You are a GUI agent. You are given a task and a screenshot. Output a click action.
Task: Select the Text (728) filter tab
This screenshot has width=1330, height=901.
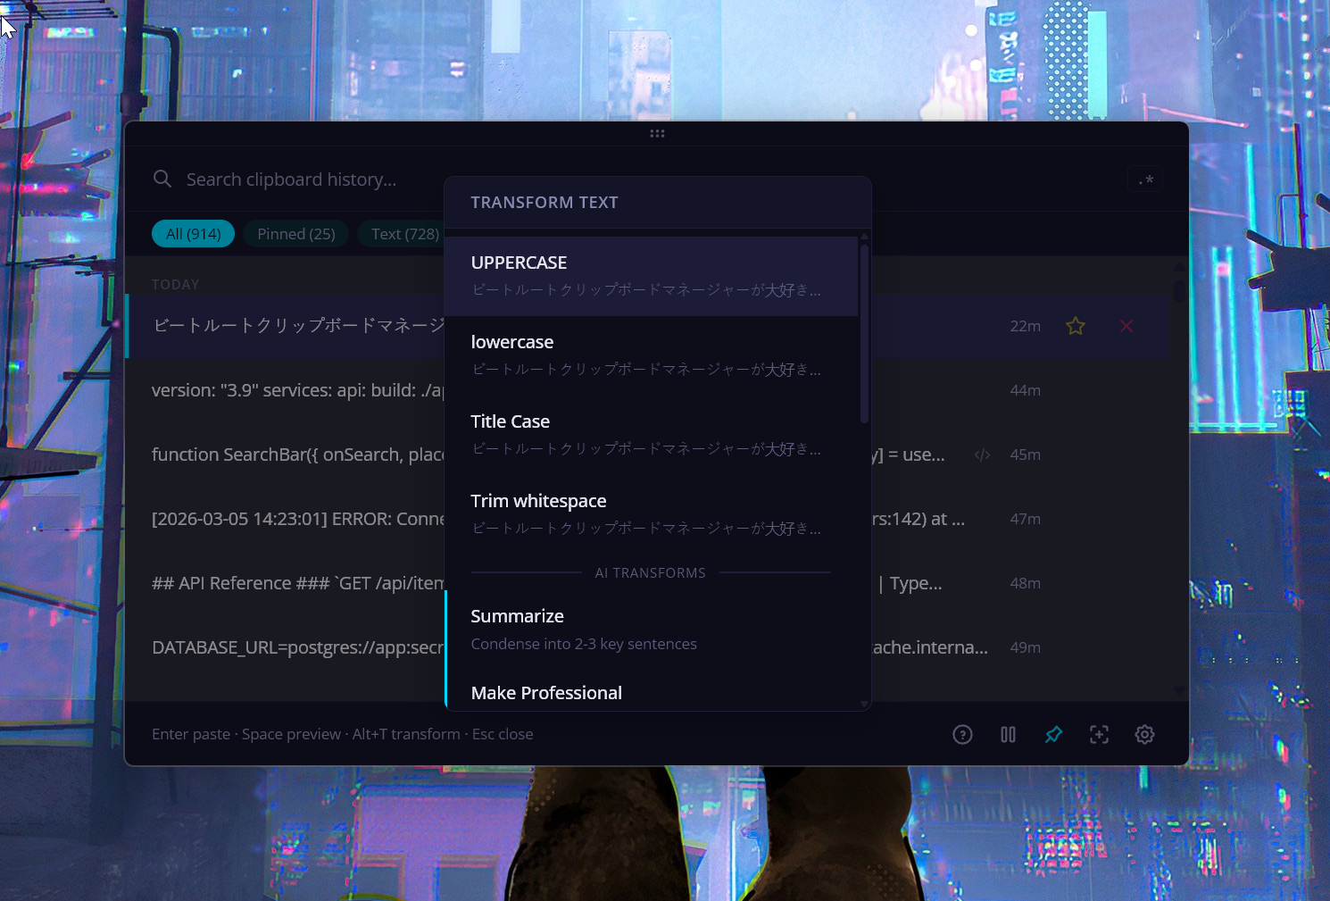pyautogui.click(x=404, y=234)
